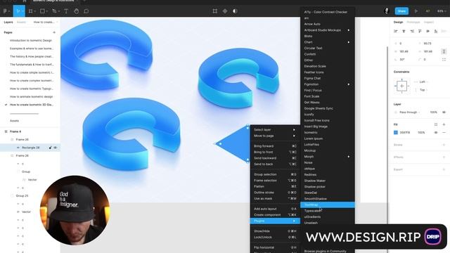
Task: Click the user avatar in the toolbar
Action: (386, 11)
